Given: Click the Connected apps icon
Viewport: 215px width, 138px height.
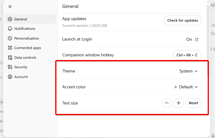Looking at the screenshot, I should coord(10,48).
